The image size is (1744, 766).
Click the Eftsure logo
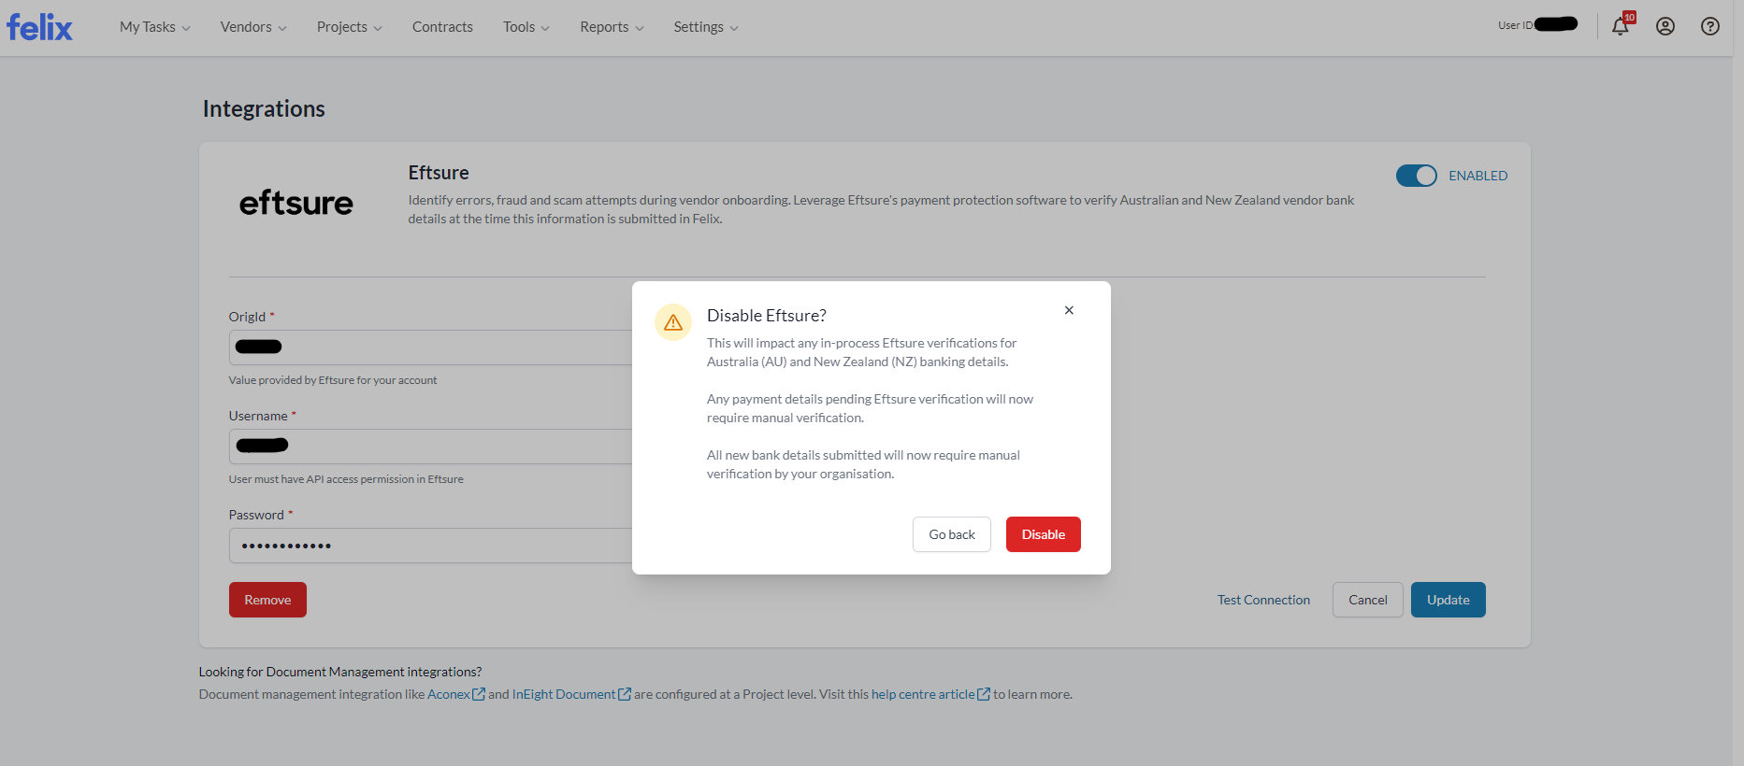pos(296,203)
